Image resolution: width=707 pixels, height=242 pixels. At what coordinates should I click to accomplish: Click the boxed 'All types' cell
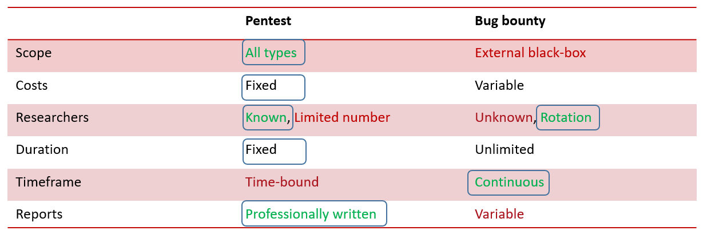point(273,53)
